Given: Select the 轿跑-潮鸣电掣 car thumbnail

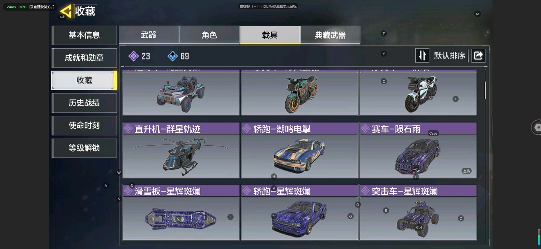Looking at the screenshot, I should 300,156.
